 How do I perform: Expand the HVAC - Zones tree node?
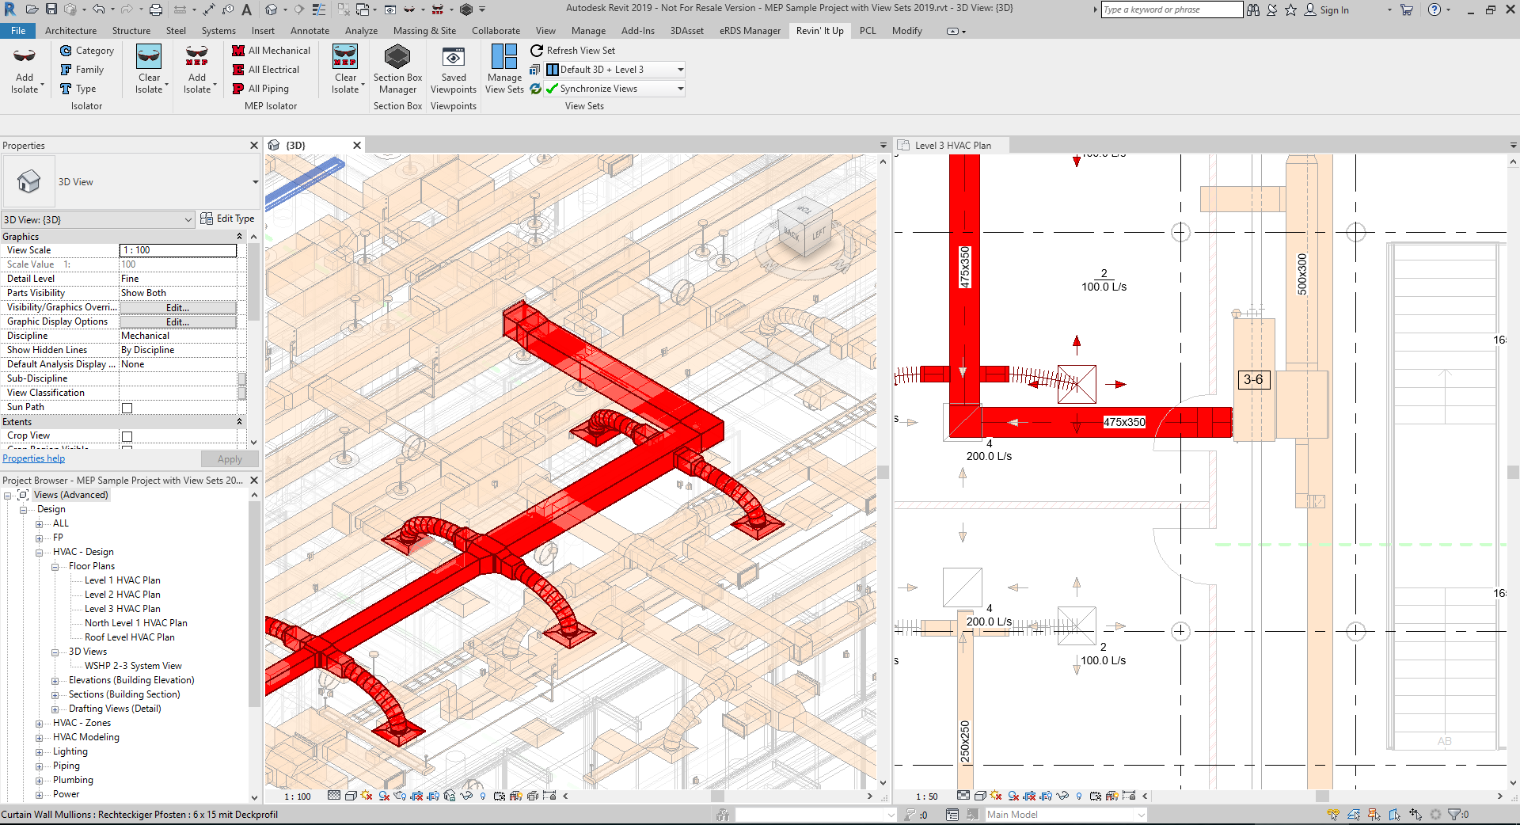point(40,724)
